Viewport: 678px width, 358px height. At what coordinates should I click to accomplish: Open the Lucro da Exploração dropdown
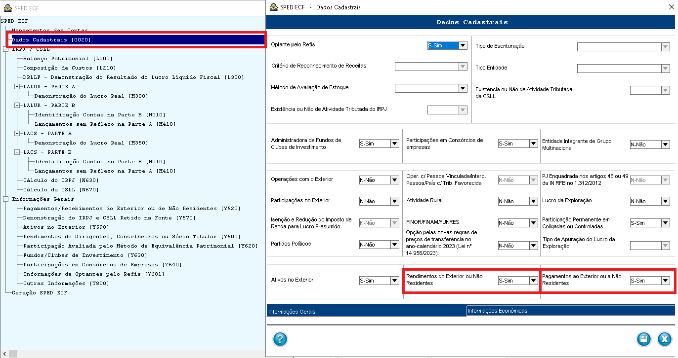click(666, 201)
